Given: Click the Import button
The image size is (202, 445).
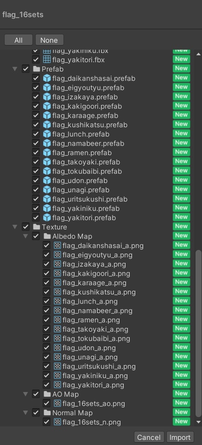Looking at the screenshot, I should click(x=180, y=438).
